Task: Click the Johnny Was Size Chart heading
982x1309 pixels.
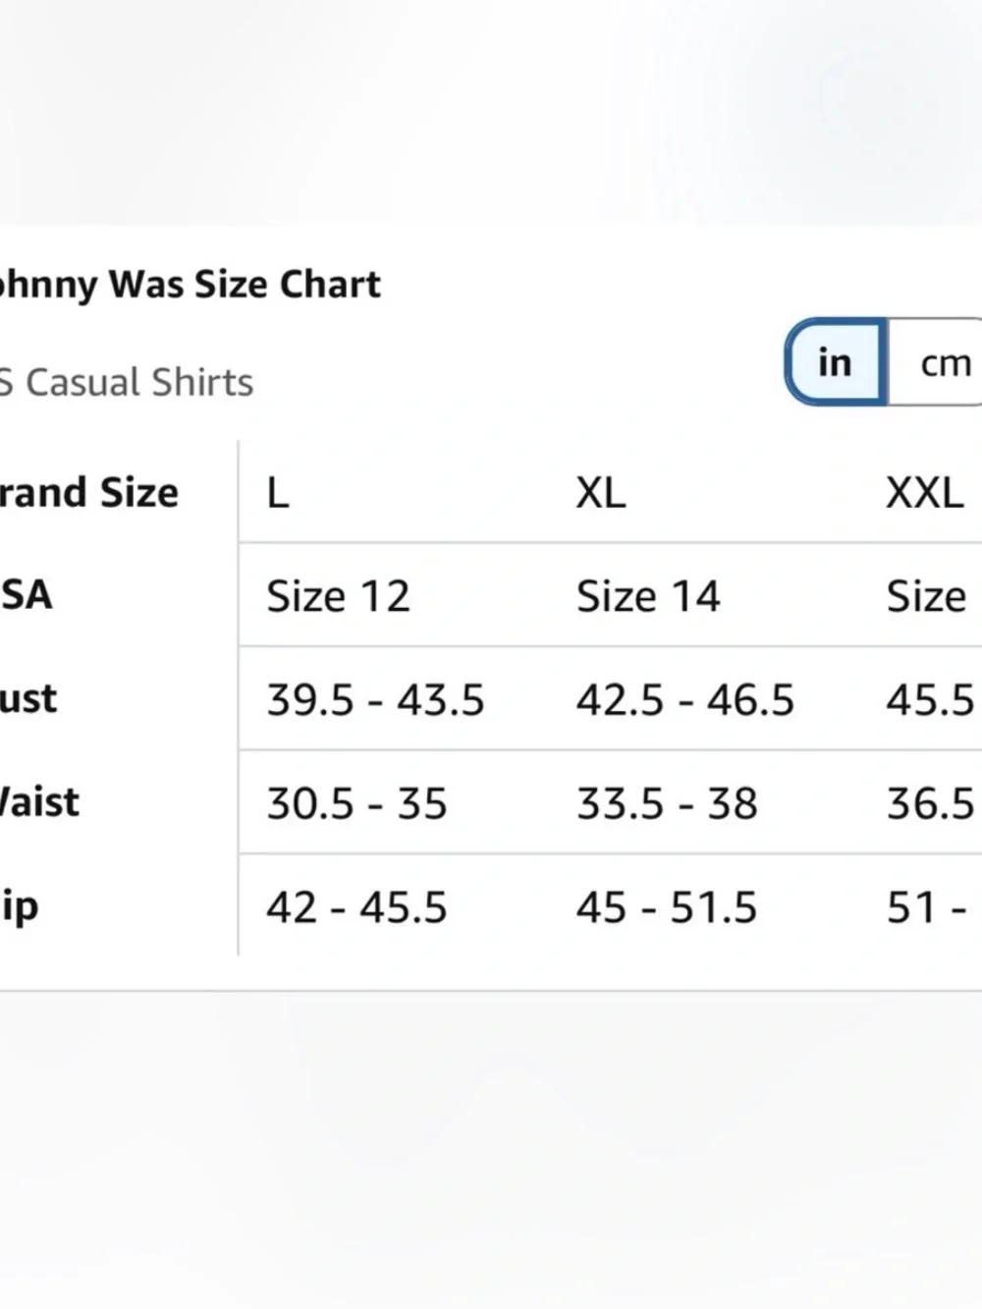Action: tap(190, 285)
